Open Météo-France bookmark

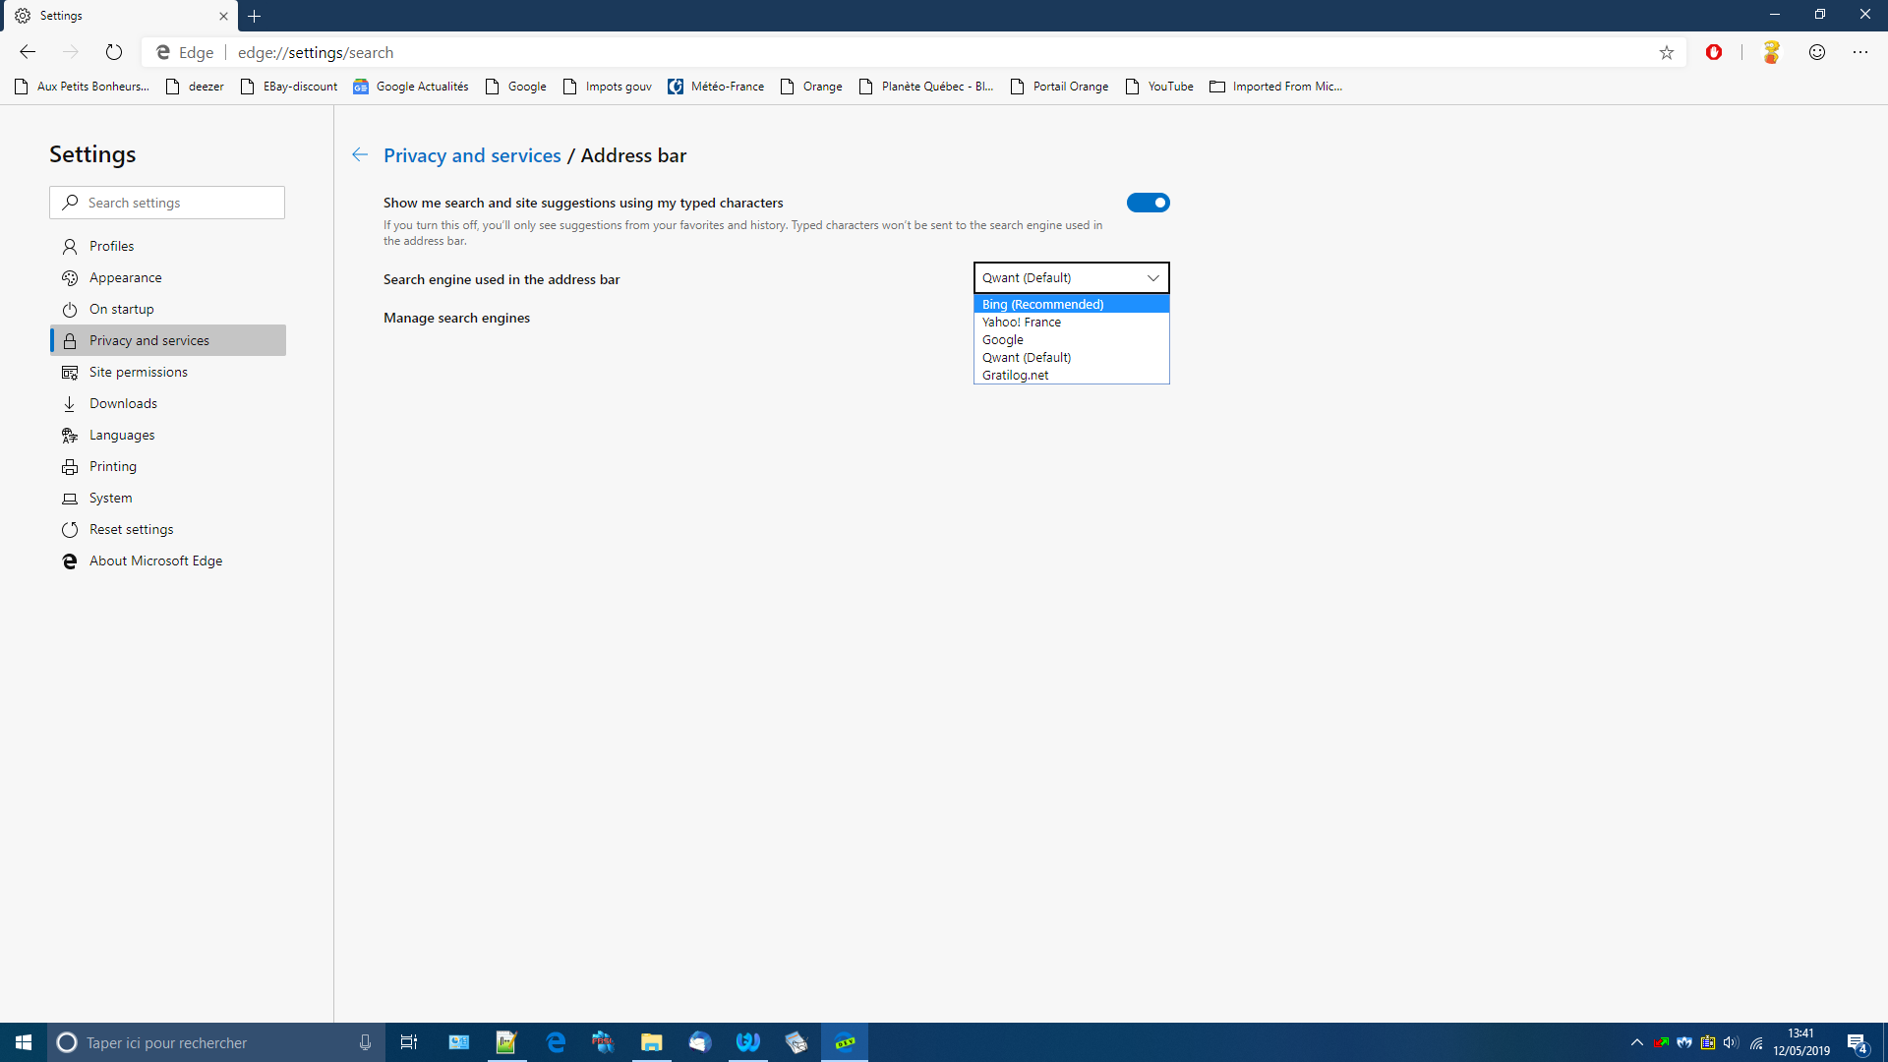coord(716,87)
